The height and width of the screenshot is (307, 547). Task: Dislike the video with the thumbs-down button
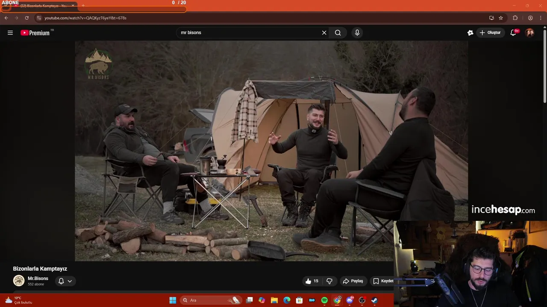pos(329,281)
